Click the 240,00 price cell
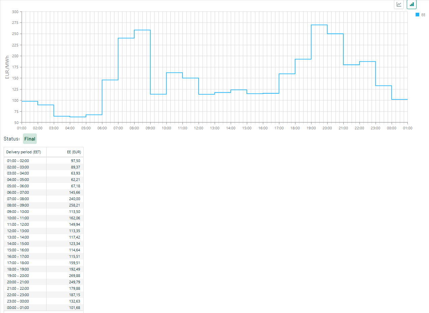The image size is (429, 313). pos(75,199)
